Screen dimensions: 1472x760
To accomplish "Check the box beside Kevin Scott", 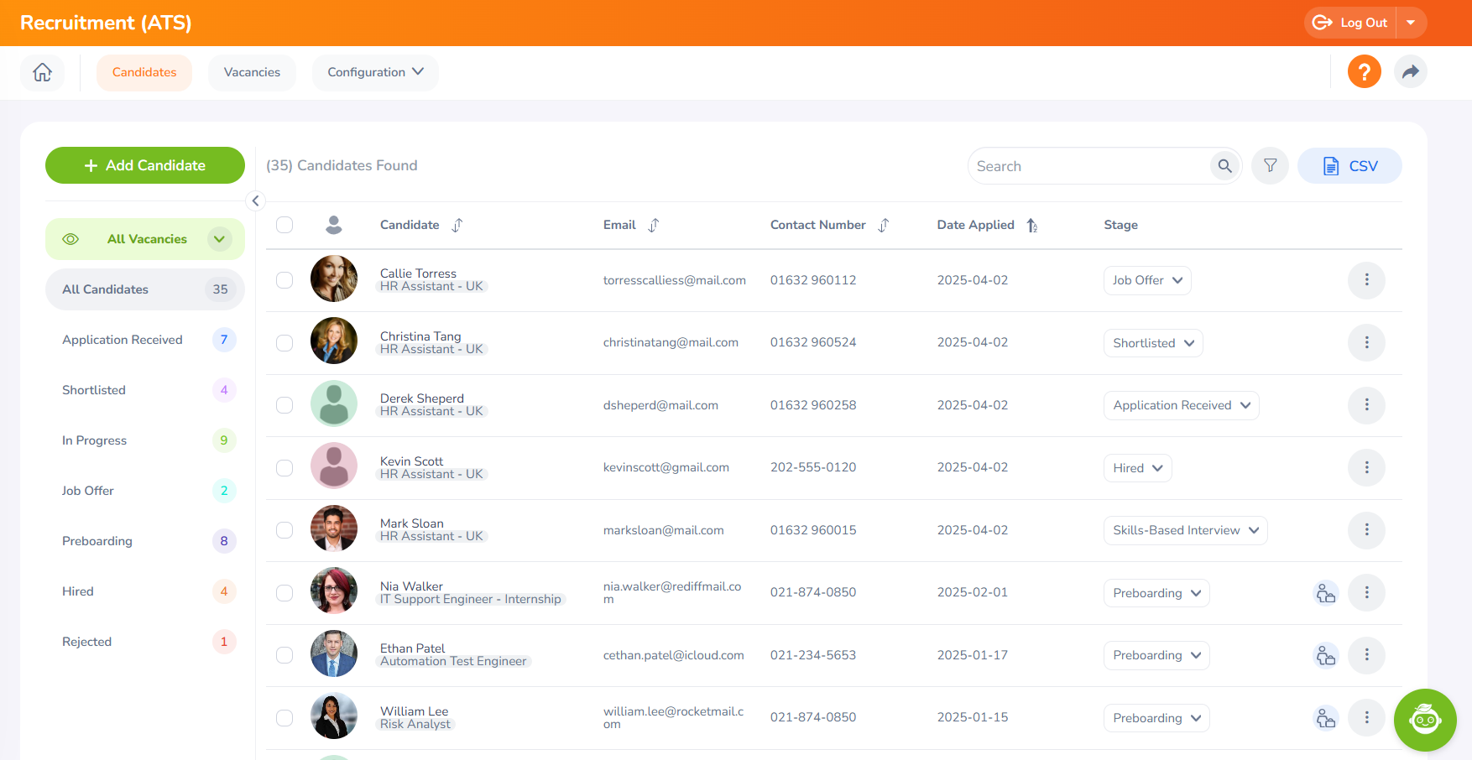I will tap(284, 468).
